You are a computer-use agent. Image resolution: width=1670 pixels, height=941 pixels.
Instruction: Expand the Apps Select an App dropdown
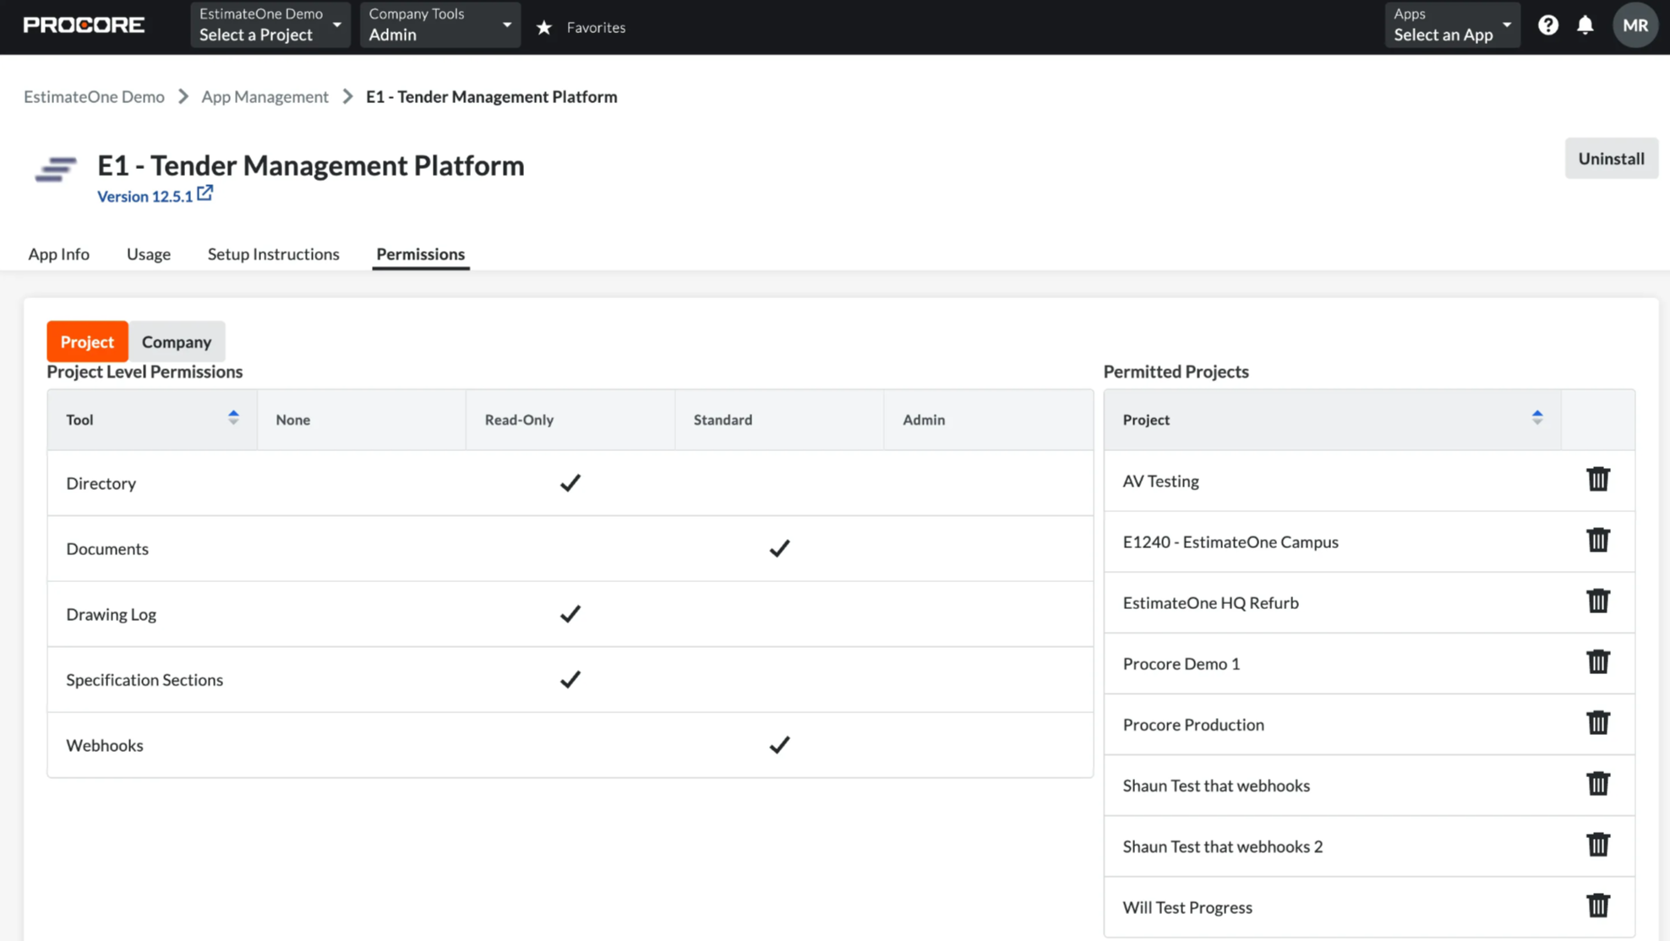tap(1452, 24)
